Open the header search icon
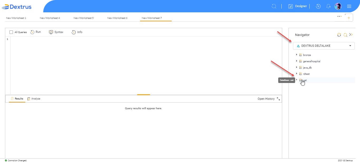Image resolution: width=360 pixels, height=162 pixels. [274, 6]
